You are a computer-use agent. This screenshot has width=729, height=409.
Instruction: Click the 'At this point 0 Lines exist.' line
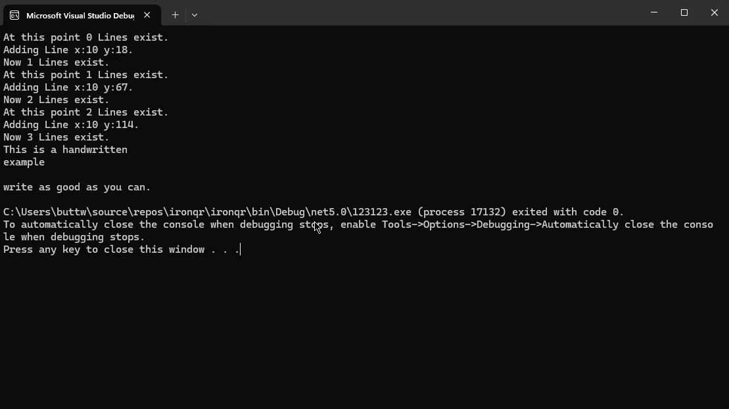click(86, 37)
